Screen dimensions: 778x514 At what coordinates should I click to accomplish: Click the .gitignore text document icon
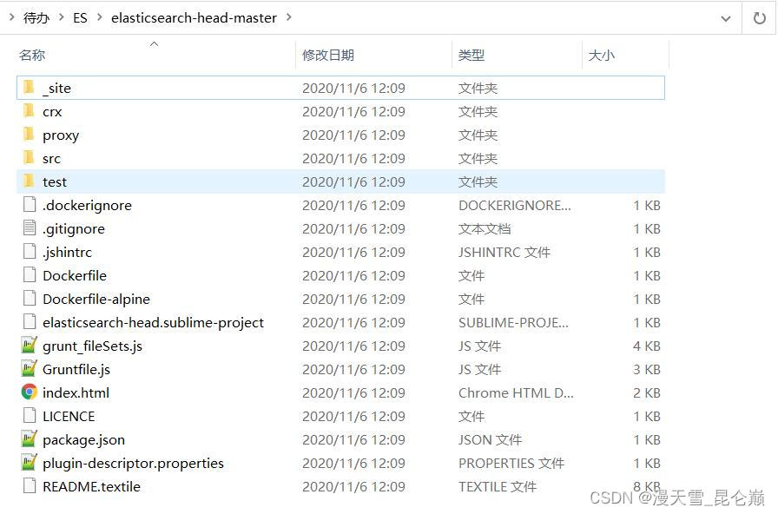tap(30, 227)
